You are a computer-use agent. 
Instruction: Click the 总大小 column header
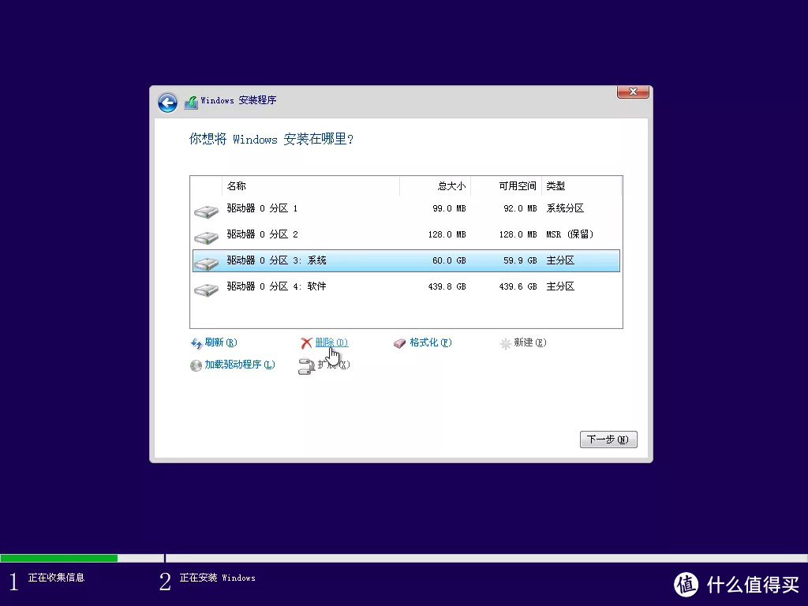tap(451, 186)
